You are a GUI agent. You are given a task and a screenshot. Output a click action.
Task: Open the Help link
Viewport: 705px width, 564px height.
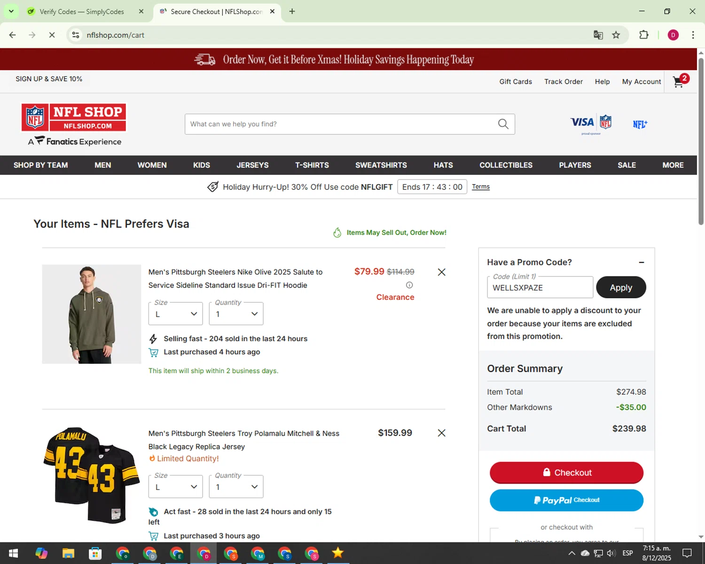(602, 81)
